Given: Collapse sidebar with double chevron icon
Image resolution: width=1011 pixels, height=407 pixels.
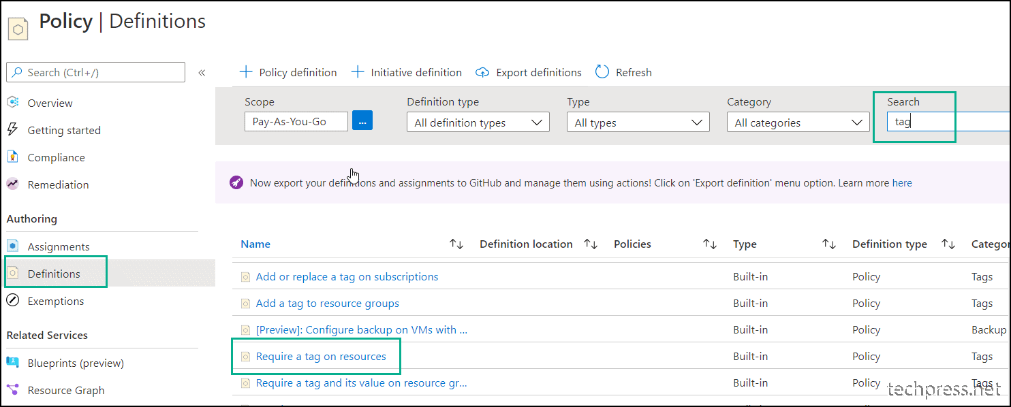Looking at the screenshot, I should (x=202, y=72).
